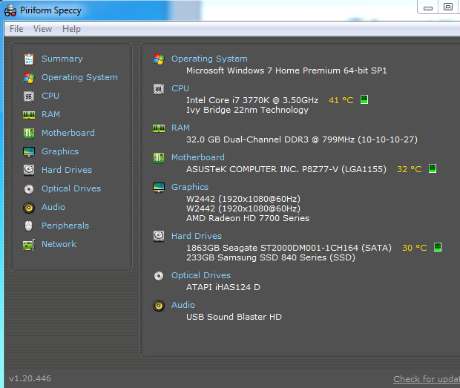Click the CPU heading link in summary
Viewport: 460px width, 388px height.
tap(180, 88)
